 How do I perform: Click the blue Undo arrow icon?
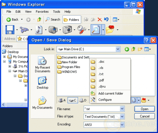(106, 19)
